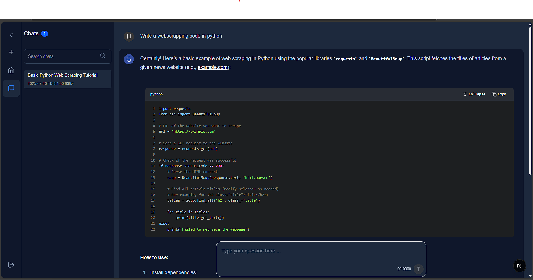Go to home via the house icon
Screen dimensions: 533x280
[x=11, y=70]
